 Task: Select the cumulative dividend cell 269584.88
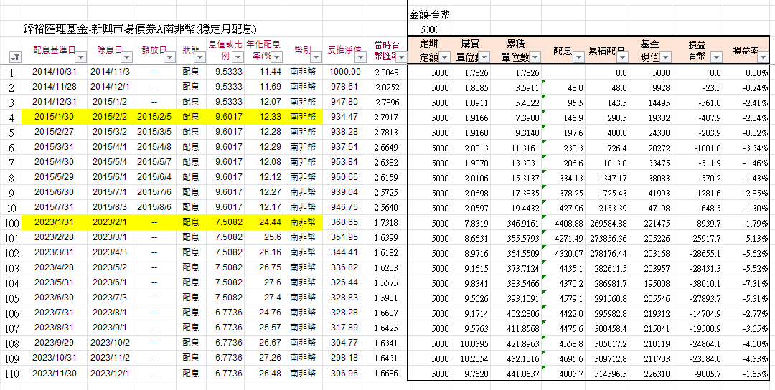[606, 222]
